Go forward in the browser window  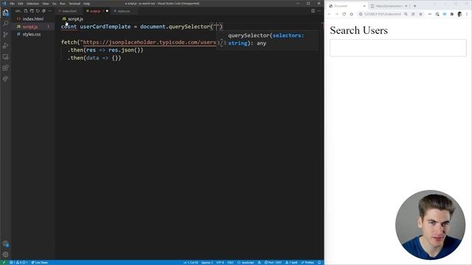click(x=336, y=14)
